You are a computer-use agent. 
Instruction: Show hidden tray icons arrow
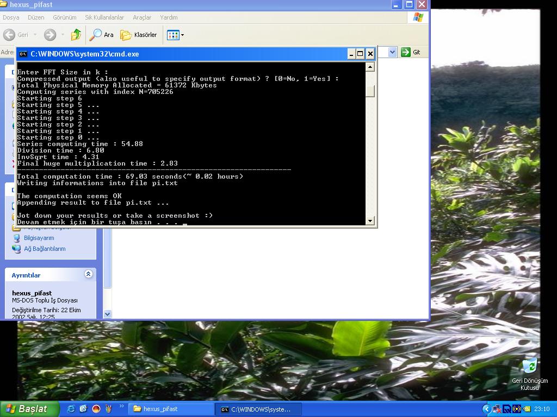[x=487, y=409]
